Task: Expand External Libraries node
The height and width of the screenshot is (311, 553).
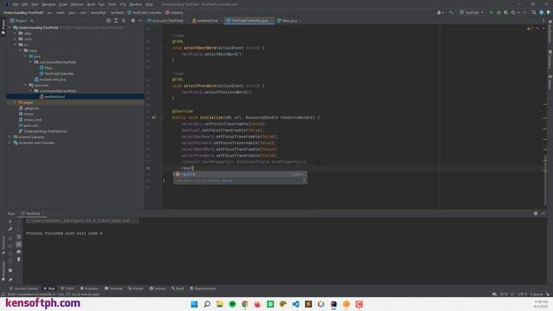Action: coord(10,136)
